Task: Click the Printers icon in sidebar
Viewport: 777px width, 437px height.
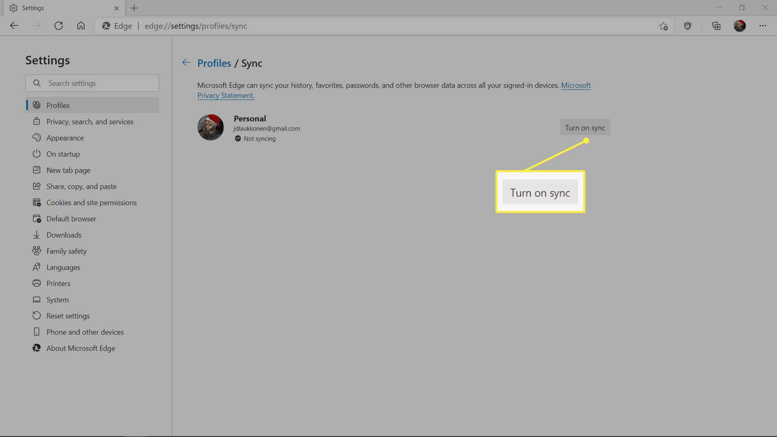Action: (37, 283)
